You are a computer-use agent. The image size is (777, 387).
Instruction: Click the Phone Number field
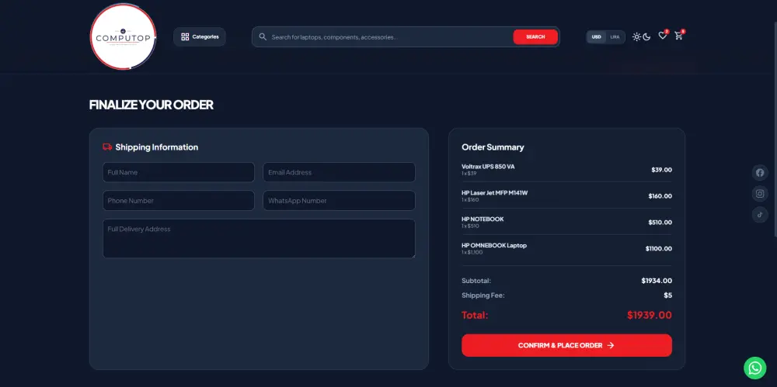(179, 200)
